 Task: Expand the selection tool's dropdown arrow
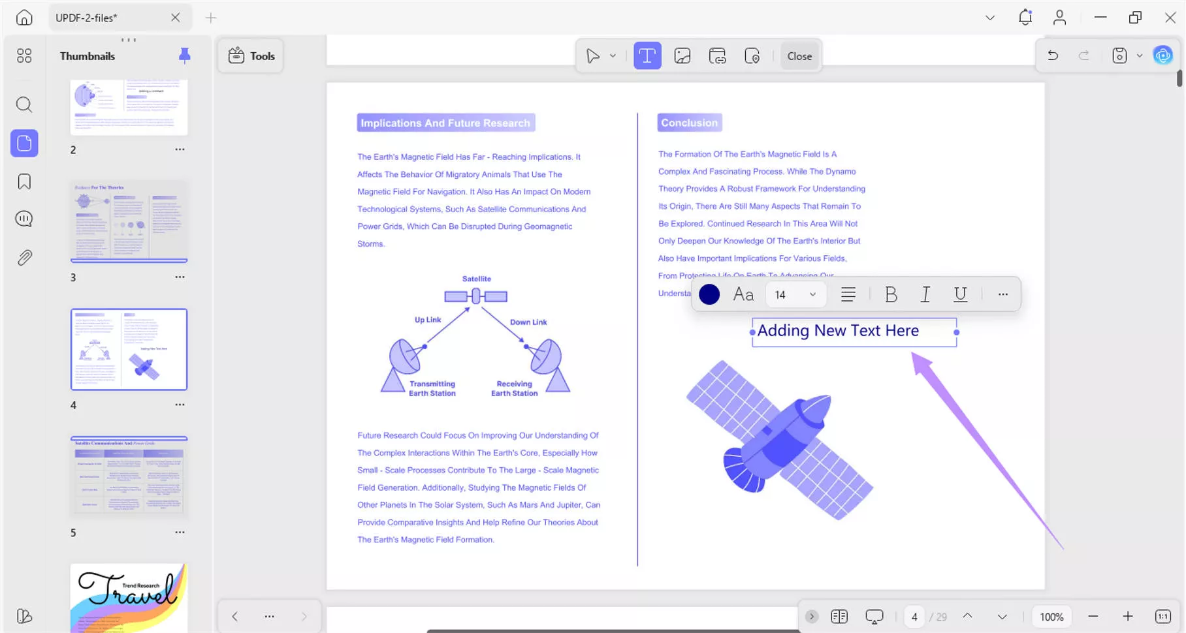[x=613, y=55]
